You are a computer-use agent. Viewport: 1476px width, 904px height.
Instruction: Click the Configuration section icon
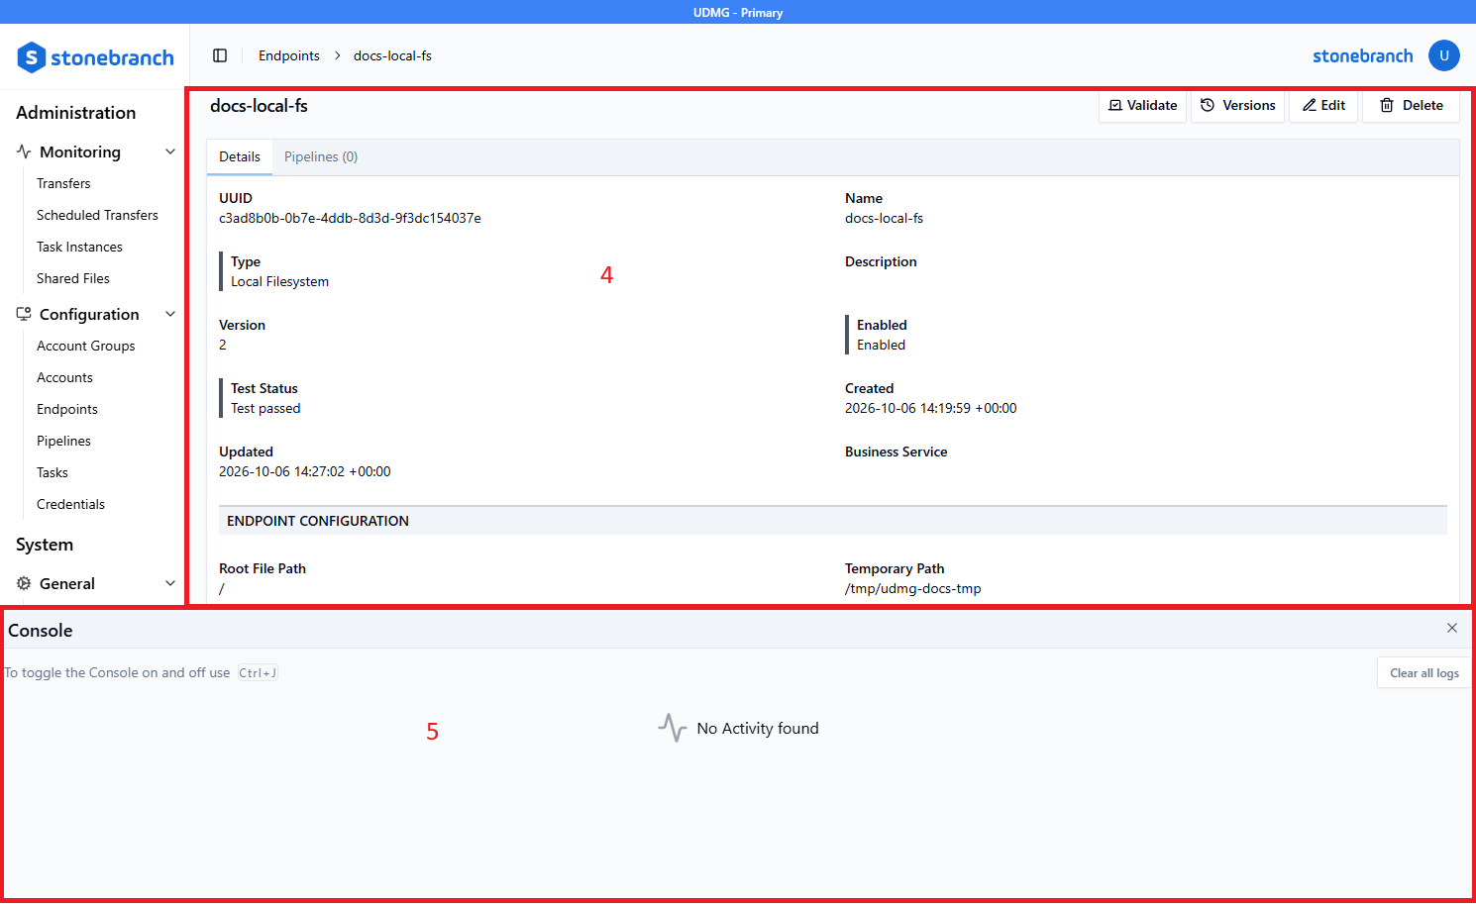(24, 314)
